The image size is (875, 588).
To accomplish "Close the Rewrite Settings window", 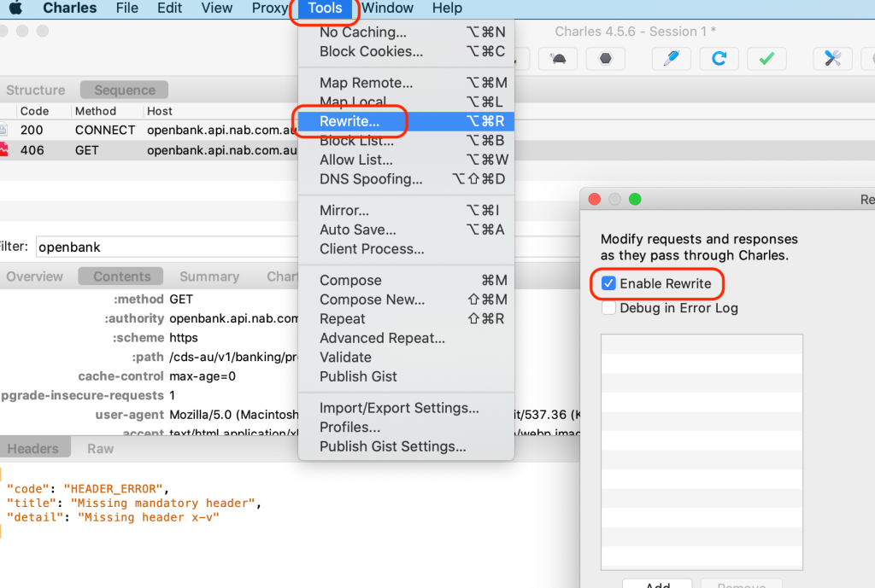I will [595, 199].
